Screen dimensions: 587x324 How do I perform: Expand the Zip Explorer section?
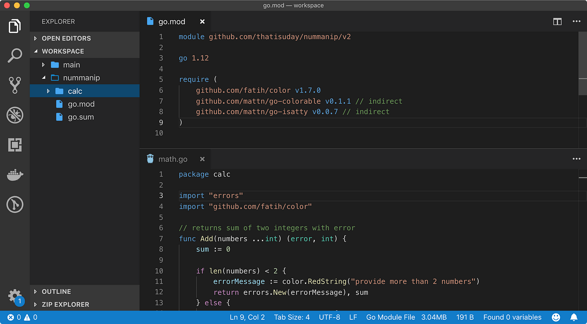36,304
